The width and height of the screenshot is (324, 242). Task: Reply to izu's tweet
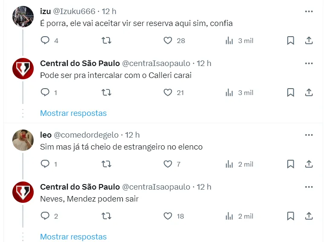coord(45,40)
